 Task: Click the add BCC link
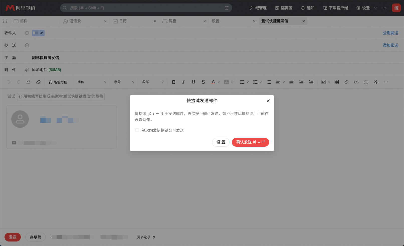(x=390, y=45)
